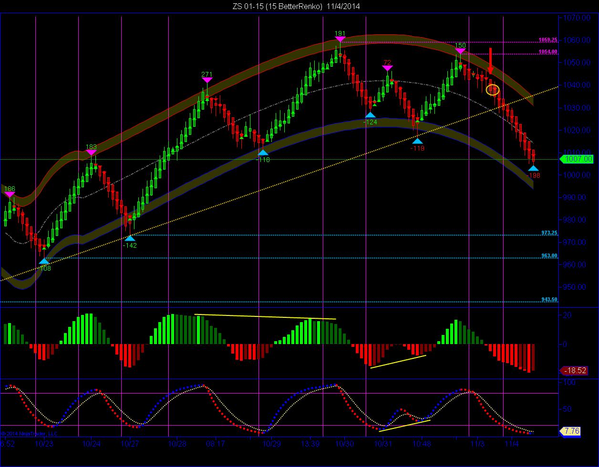The width and height of the screenshot is (599, 467).
Task: Click the green current price tag 1007.00
Action: coord(576,159)
